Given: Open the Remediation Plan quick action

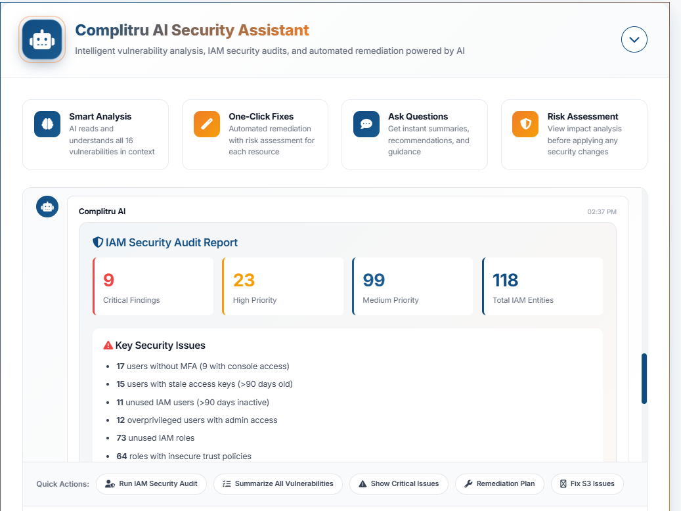Looking at the screenshot, I should pos(500,483).
